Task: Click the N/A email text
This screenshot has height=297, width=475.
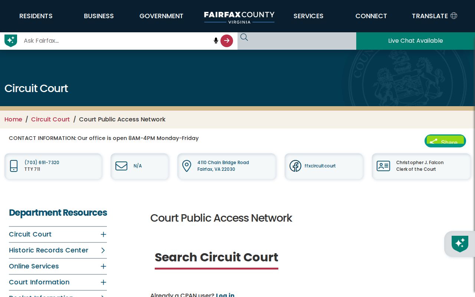Action: [x=138, y=166]
